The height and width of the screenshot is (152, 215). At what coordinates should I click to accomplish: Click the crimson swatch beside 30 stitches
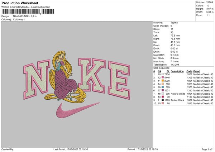click(163, 97)
